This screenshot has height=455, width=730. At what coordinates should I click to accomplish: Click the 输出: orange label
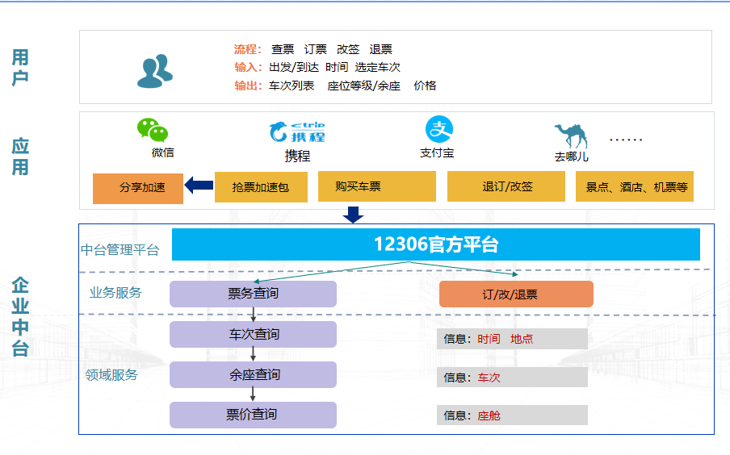(248, 86)
